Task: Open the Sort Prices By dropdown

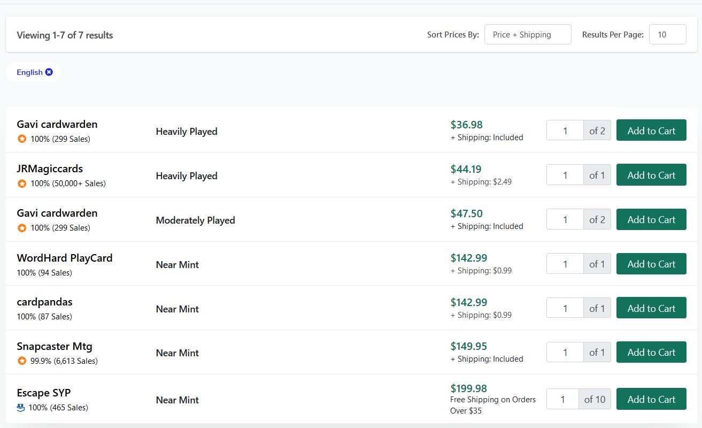Action: [527, 35]
